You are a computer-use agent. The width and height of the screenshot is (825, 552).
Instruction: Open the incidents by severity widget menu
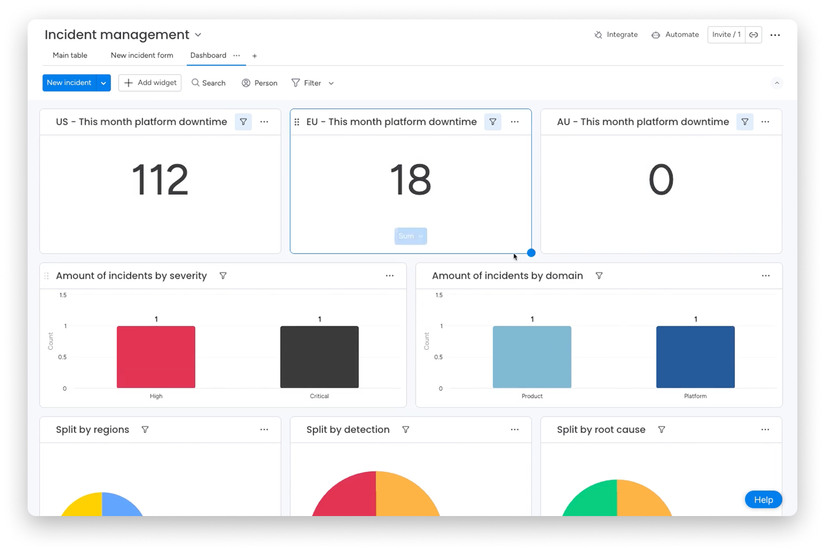click(390, 275)
